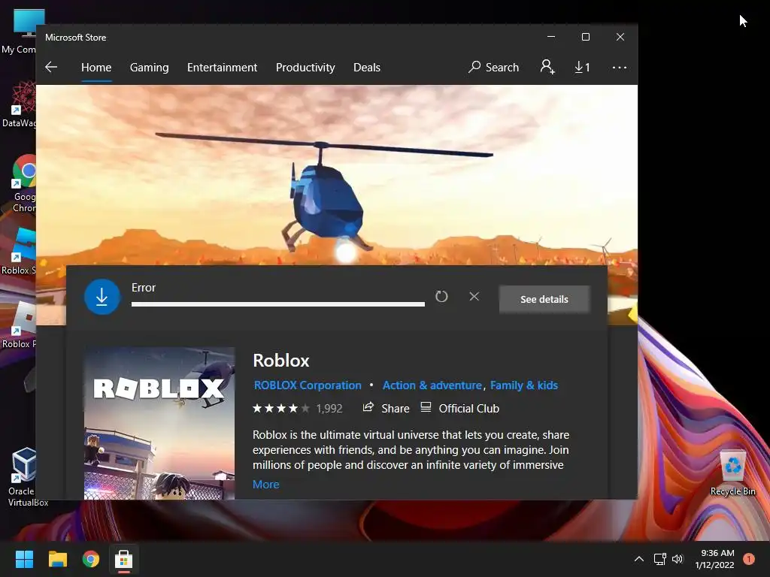The width and height of the screenshot is (770, 577).
Task: Minimize the Microsoft Store window
Action: (x=551, y=37)
